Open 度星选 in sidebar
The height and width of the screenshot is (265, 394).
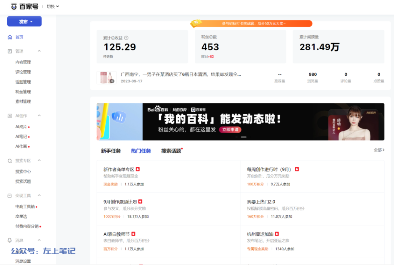click(21, 216)
